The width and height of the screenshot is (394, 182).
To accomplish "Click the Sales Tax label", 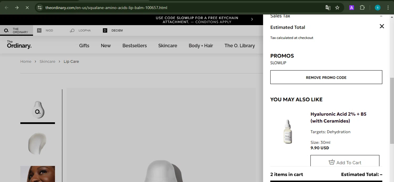I will coord(280,16).
